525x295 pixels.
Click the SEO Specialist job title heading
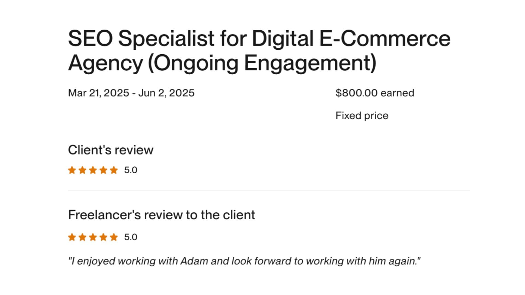pyautogui.click(x=259, y=51)
